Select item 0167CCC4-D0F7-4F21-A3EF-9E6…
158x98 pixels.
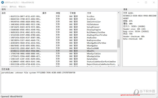point(26,16)
